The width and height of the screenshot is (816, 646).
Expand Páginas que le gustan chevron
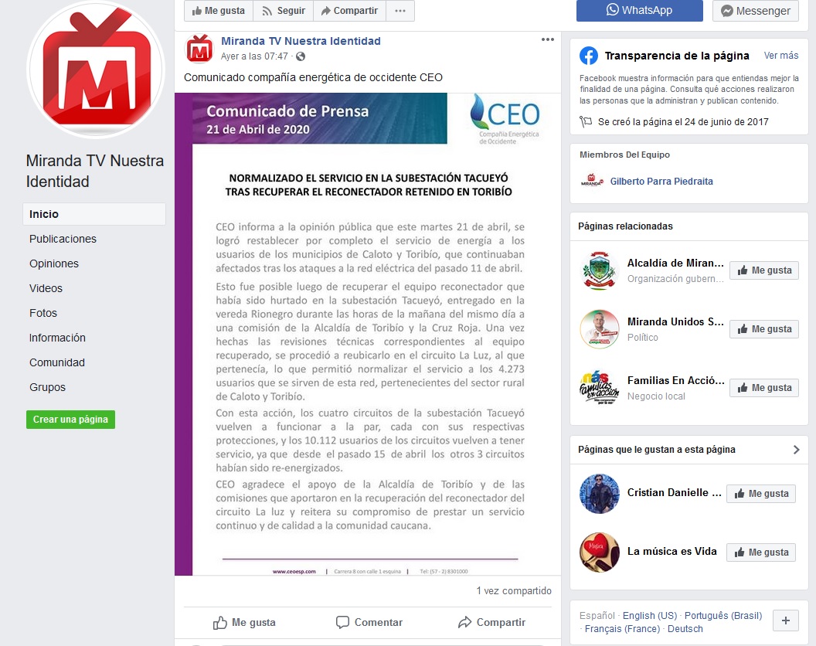pos(796,450)
